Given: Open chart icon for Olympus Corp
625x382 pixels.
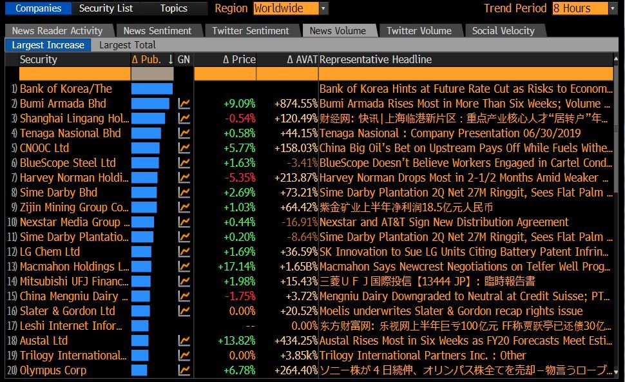Looking at the screenshot, I should pyautogui.click(x=184, y=370).
